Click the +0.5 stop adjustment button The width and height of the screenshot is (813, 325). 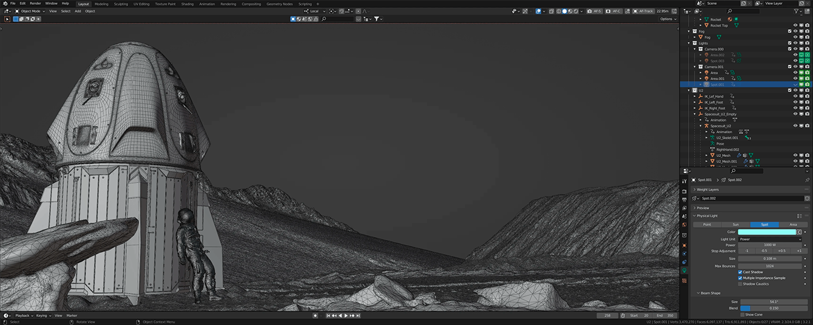[x=781, y=251]
